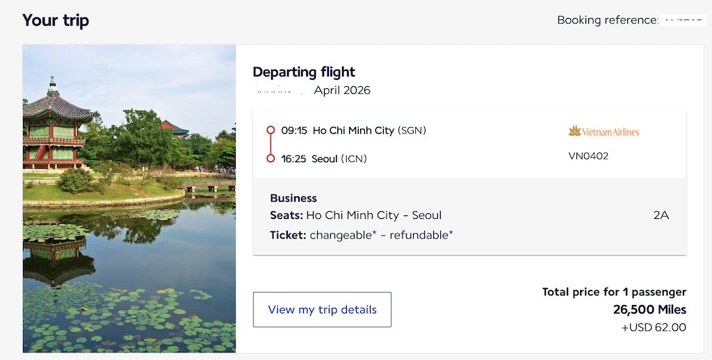Click Seoul (ICN) arrival entry
This screenshot has width=712, height=360.
339,158
